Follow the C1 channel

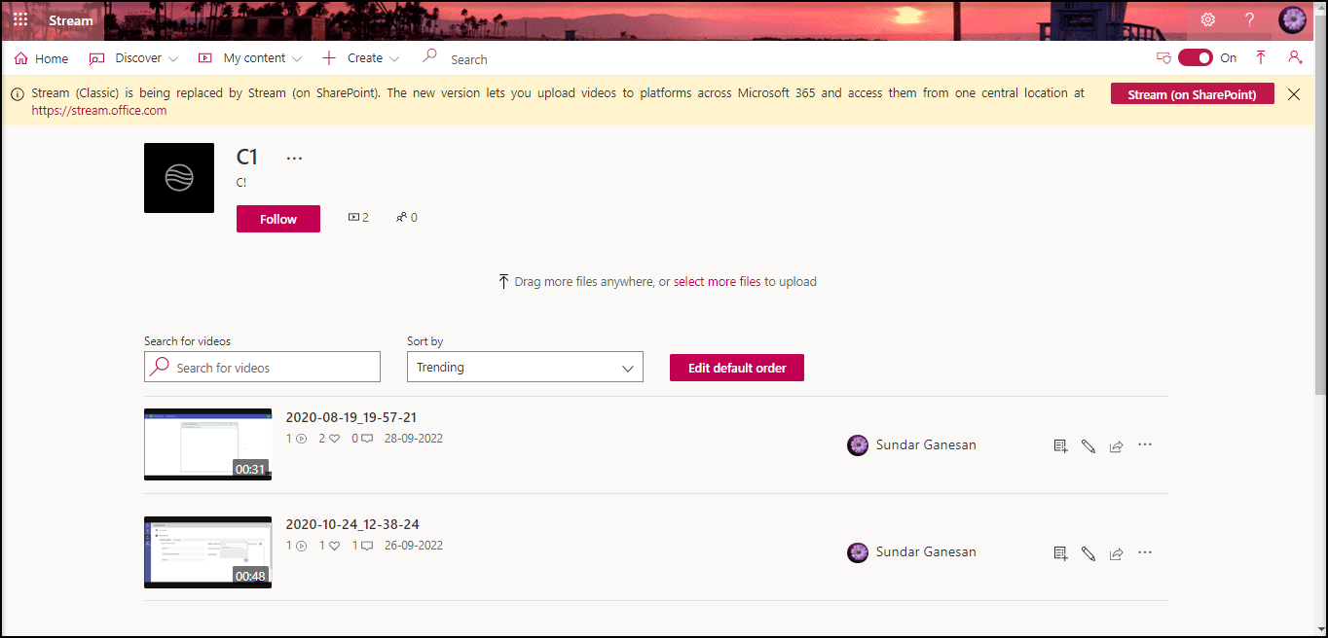pos(277,219)
